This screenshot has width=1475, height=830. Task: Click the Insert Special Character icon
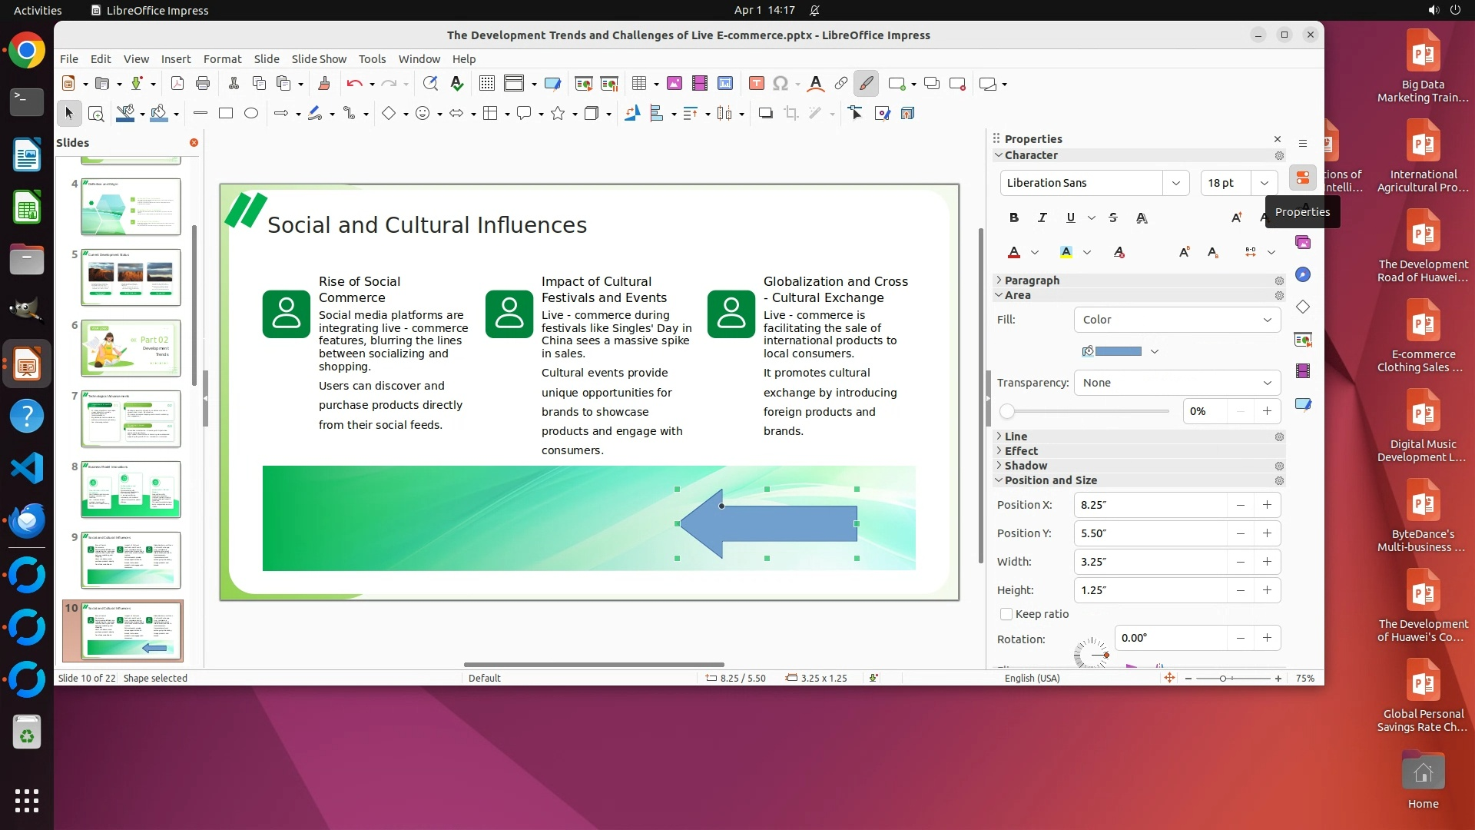(781, 84)
